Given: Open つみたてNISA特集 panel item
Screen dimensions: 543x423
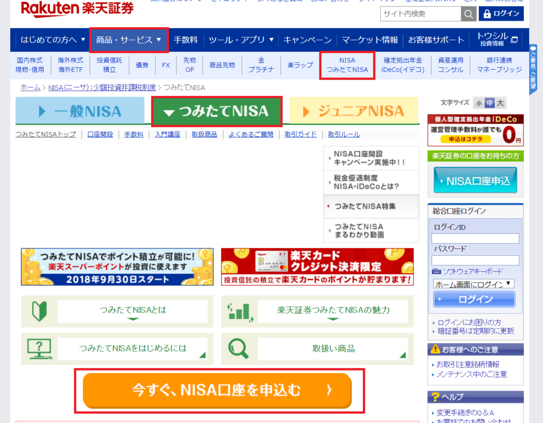Looking at the screenshot, I should (371, 206).
